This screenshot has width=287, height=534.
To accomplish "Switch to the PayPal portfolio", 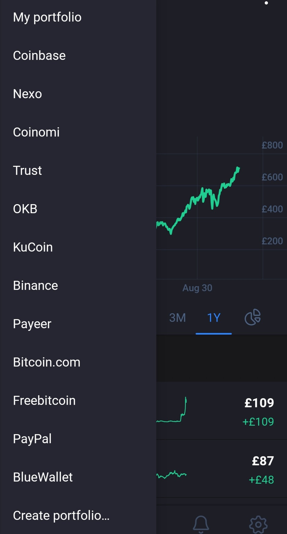I will click(78, 439).
